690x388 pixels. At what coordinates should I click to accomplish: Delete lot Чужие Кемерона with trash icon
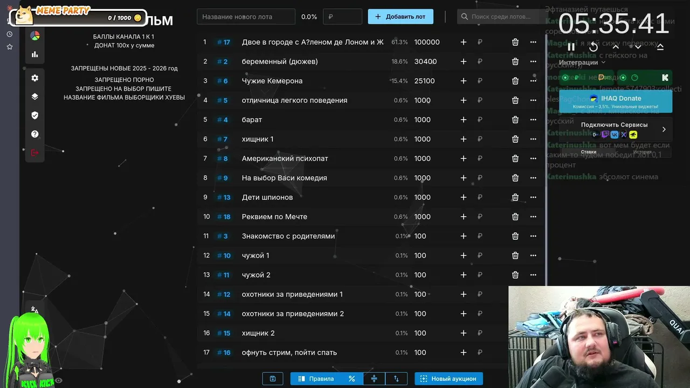515,81
